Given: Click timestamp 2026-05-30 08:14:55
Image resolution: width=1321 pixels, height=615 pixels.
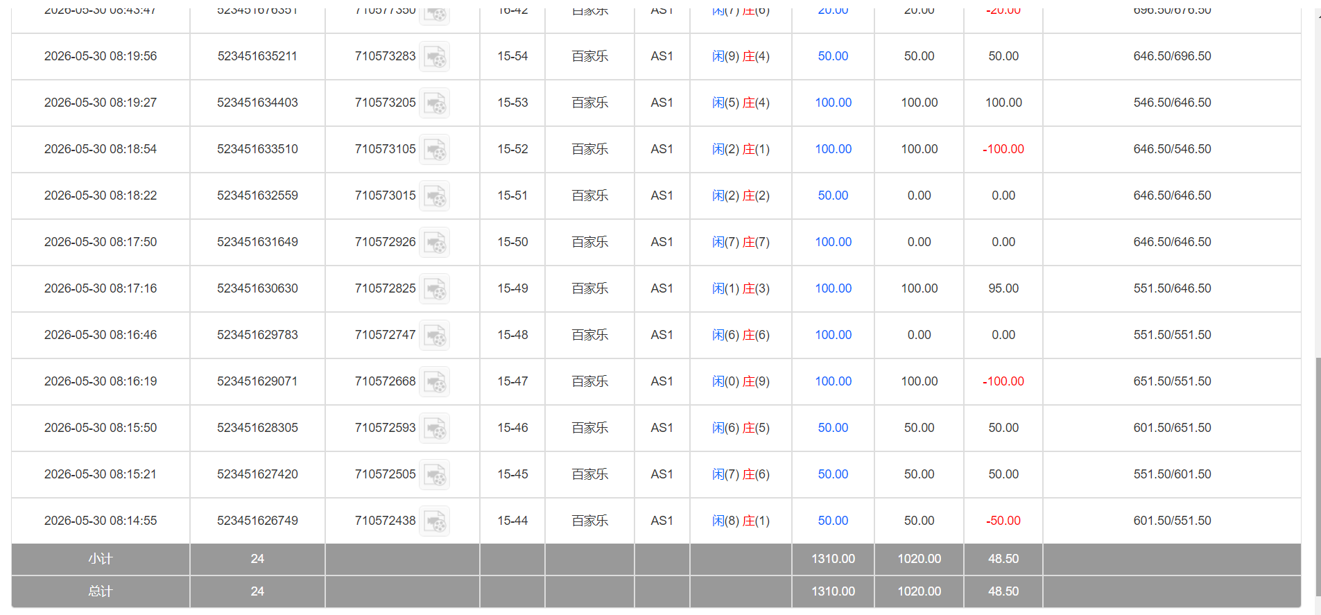Looking at the screenshot, I should tap(101, 521).
